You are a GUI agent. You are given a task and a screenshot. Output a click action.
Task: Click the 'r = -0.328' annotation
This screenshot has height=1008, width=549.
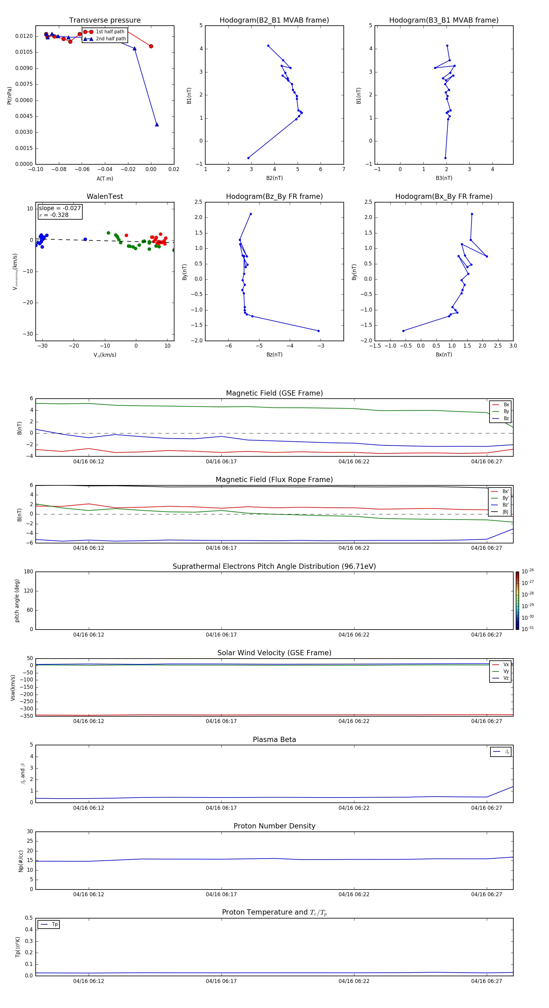coord(54,215)
